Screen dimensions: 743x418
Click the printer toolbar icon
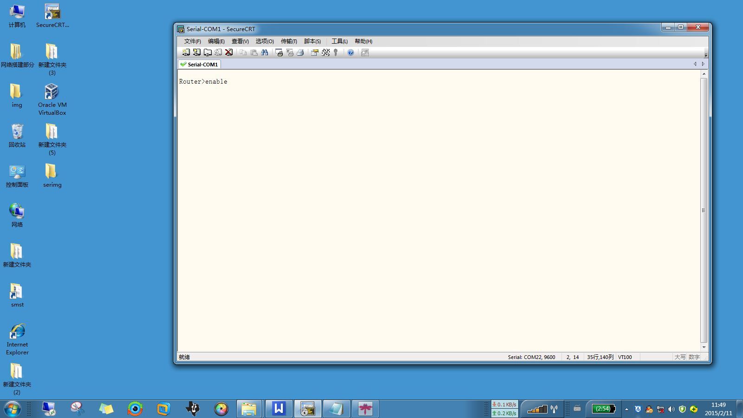pos(300,52)
